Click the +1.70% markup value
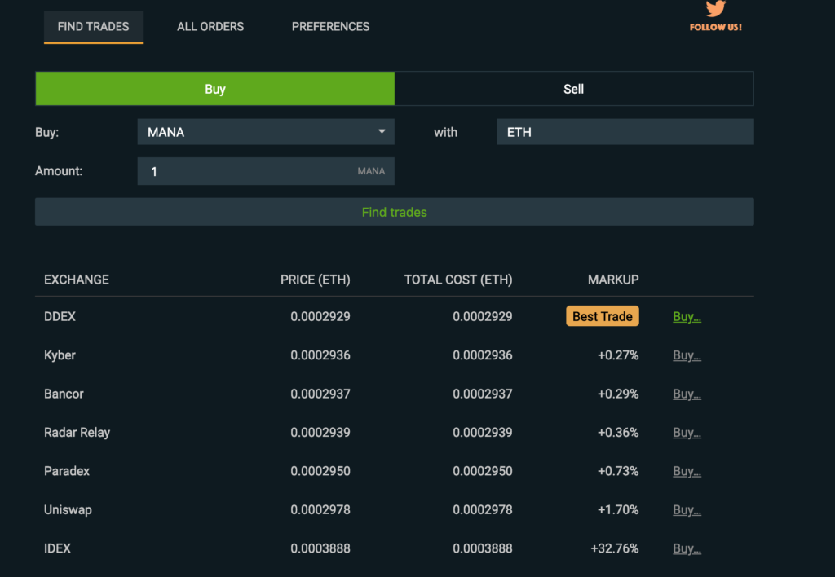The width and height of the screenshot is (835, 577). (x=618, y=510)
